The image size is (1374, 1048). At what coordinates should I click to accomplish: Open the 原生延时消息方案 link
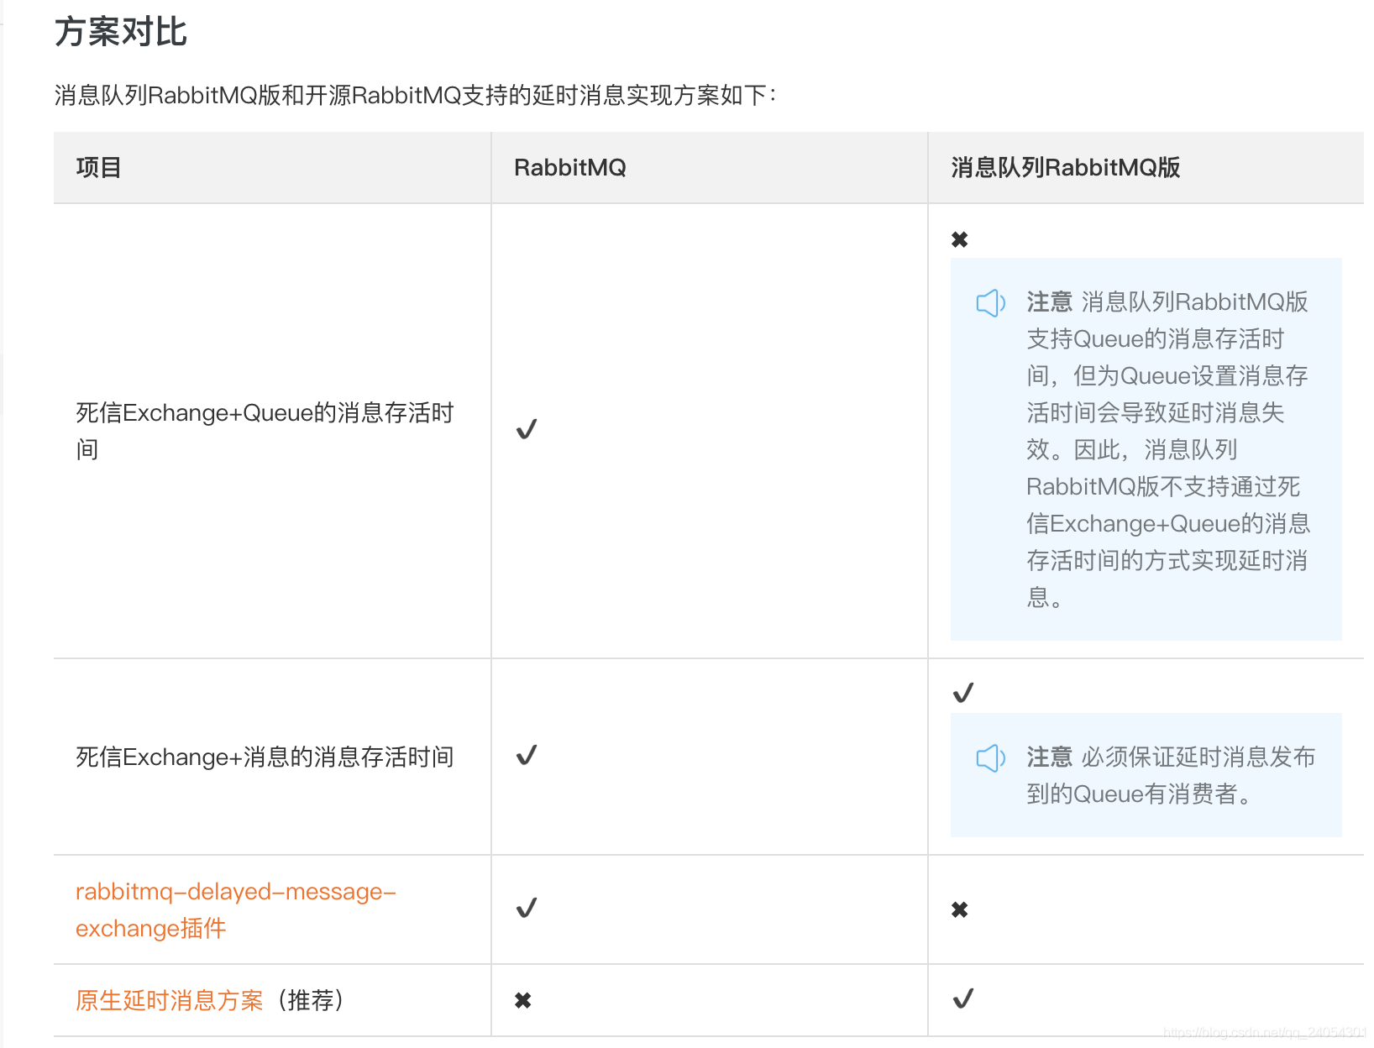(x=170, y=1000)
